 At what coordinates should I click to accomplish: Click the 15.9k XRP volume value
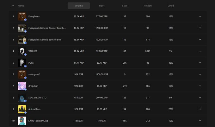[x=79, y=40]
